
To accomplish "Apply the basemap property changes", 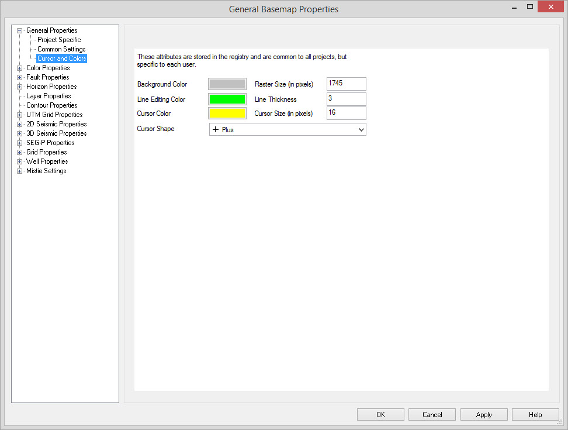I will click(x=484, y=415).
